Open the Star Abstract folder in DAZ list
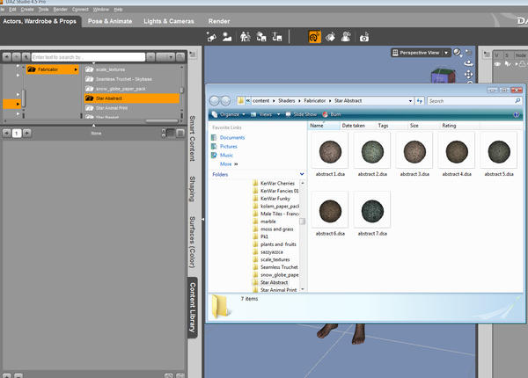Viewport: 528px width, 378px height. tap(109, 98)
